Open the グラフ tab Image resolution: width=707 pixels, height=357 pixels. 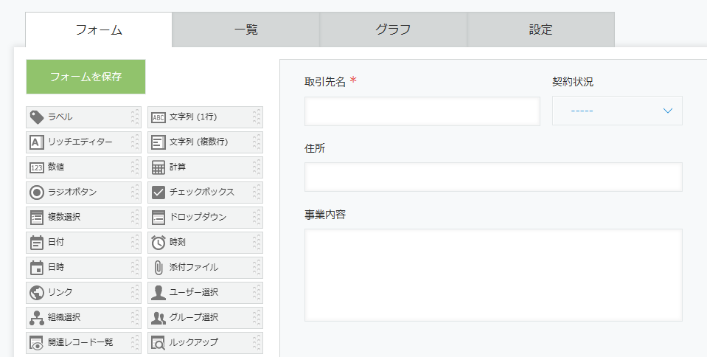pos(393,30)
